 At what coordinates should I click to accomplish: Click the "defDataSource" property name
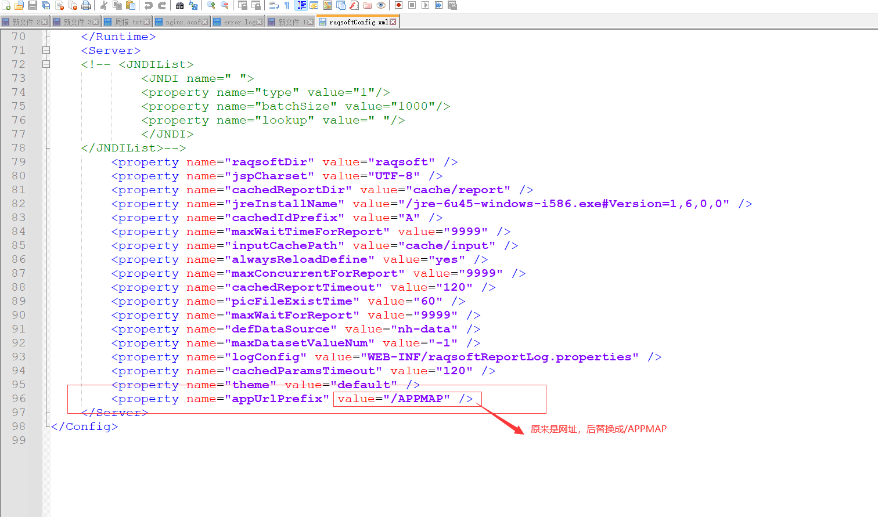(x=281, y=329)
